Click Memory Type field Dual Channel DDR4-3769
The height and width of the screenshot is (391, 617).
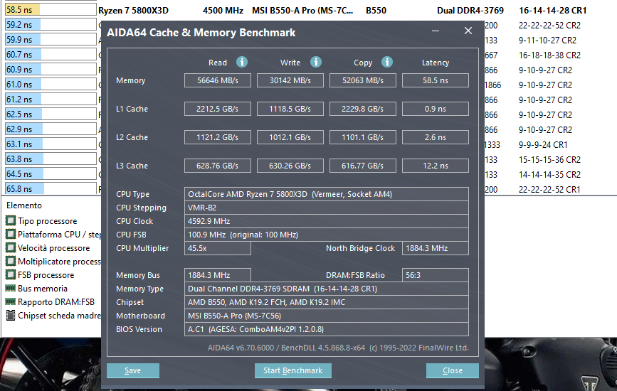pos(326,289)
